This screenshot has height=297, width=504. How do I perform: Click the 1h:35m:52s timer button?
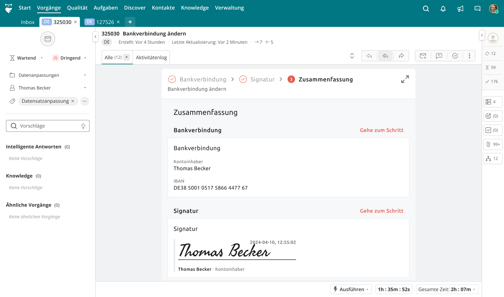click(x=394, y=289)
